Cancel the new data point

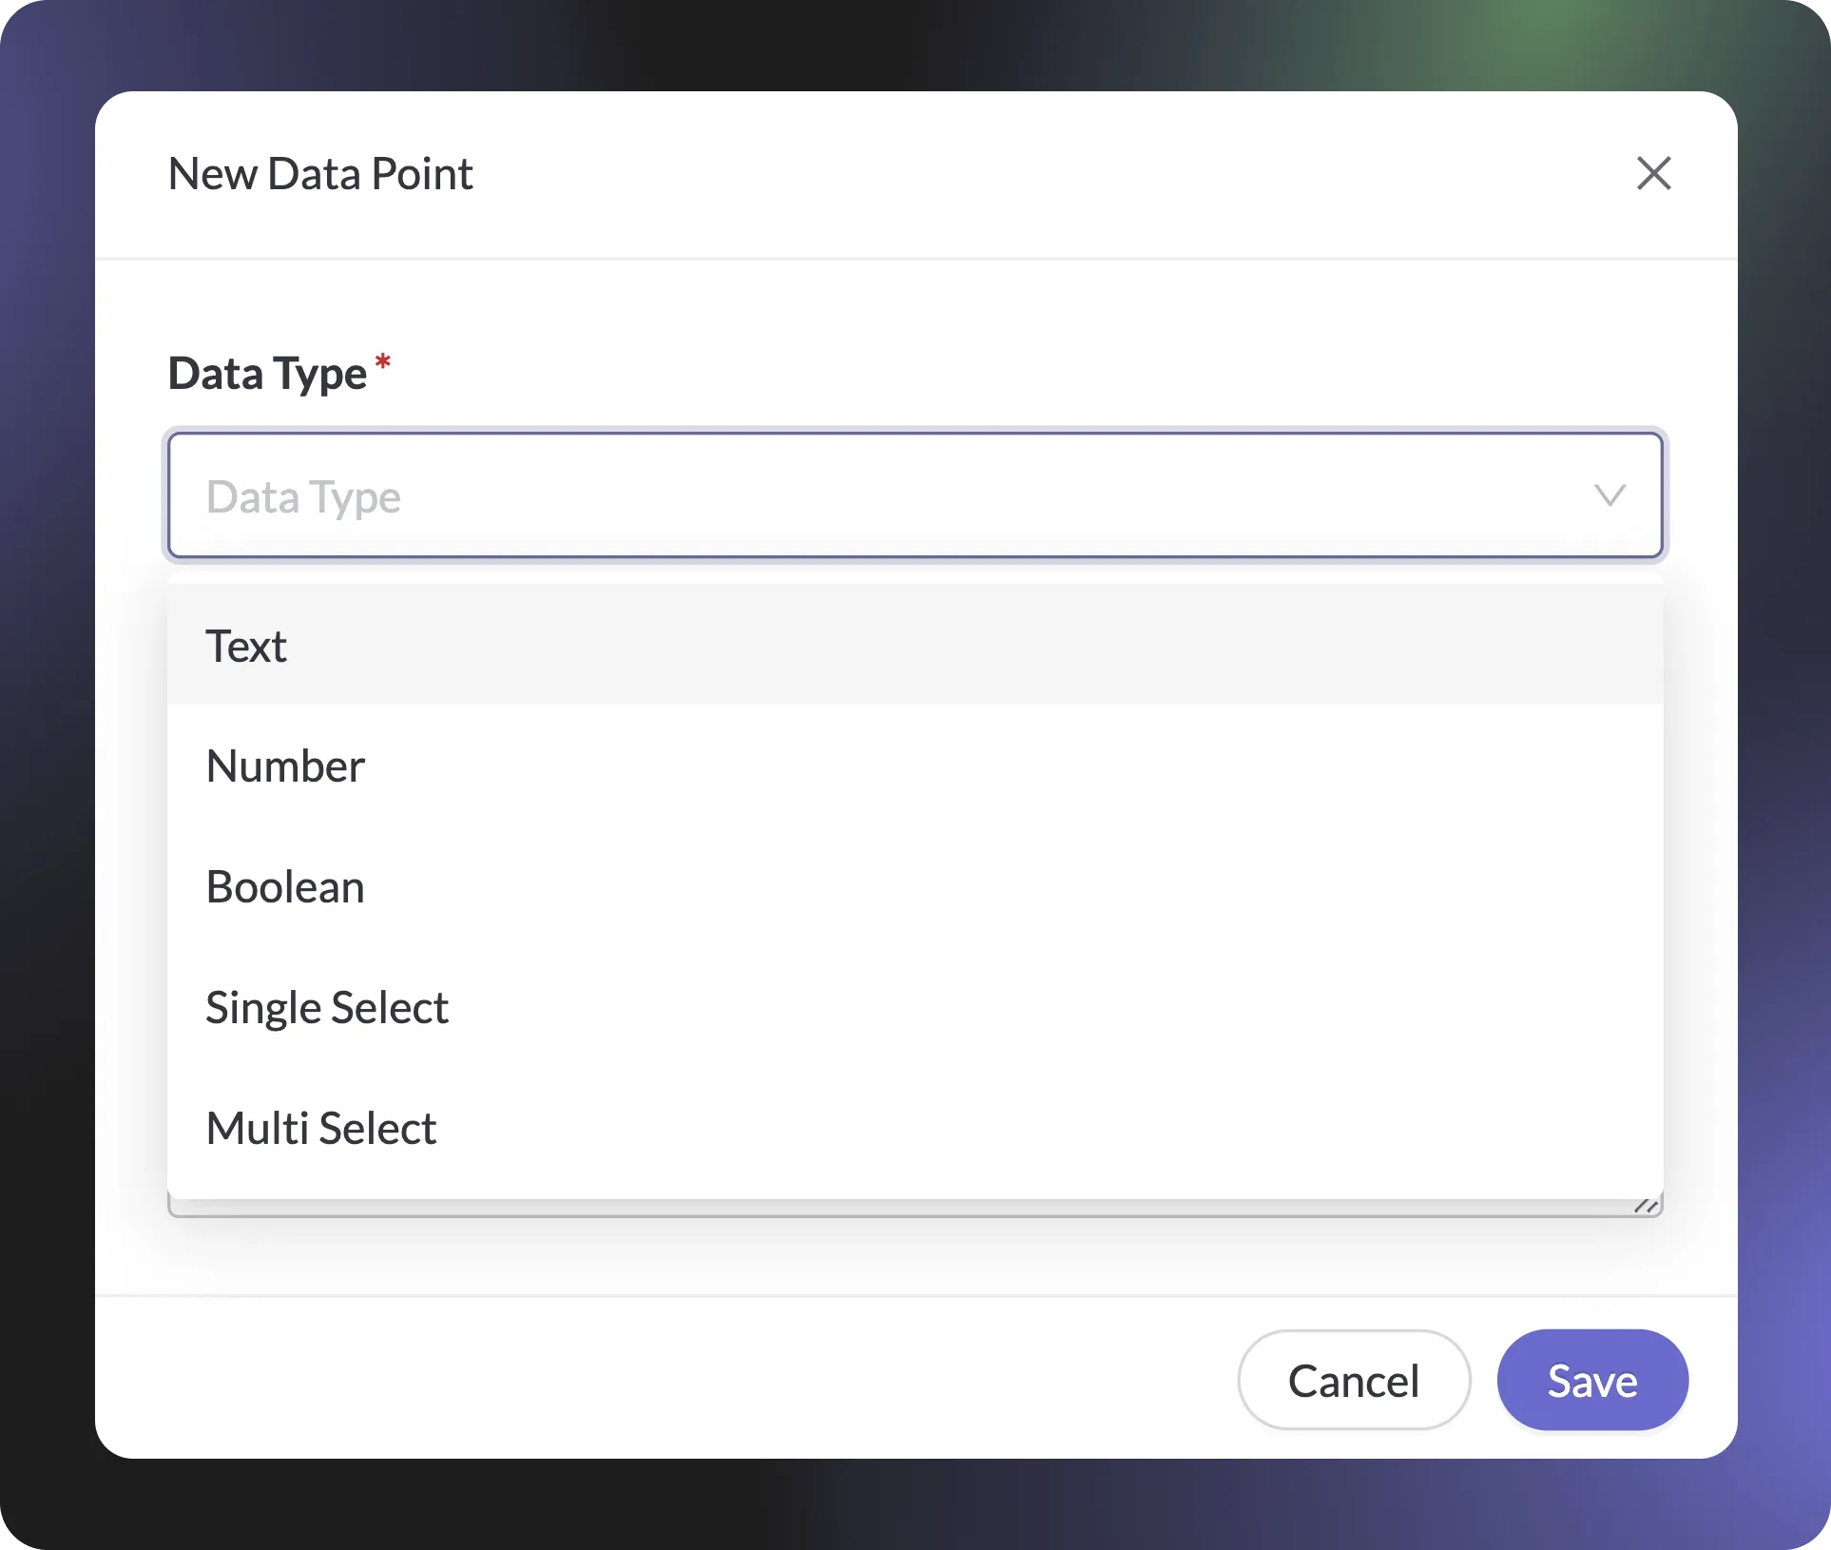point(1353,1380)
